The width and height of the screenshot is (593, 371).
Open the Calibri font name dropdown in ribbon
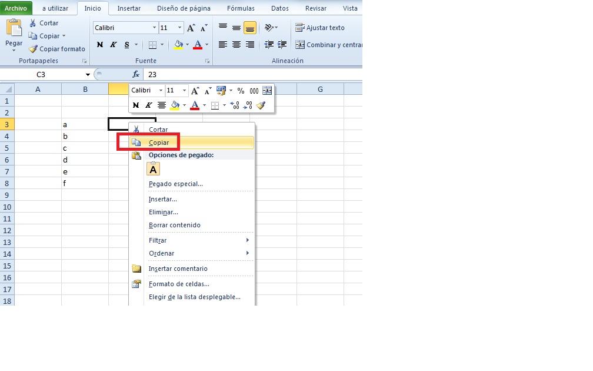(x=154, y=28)
